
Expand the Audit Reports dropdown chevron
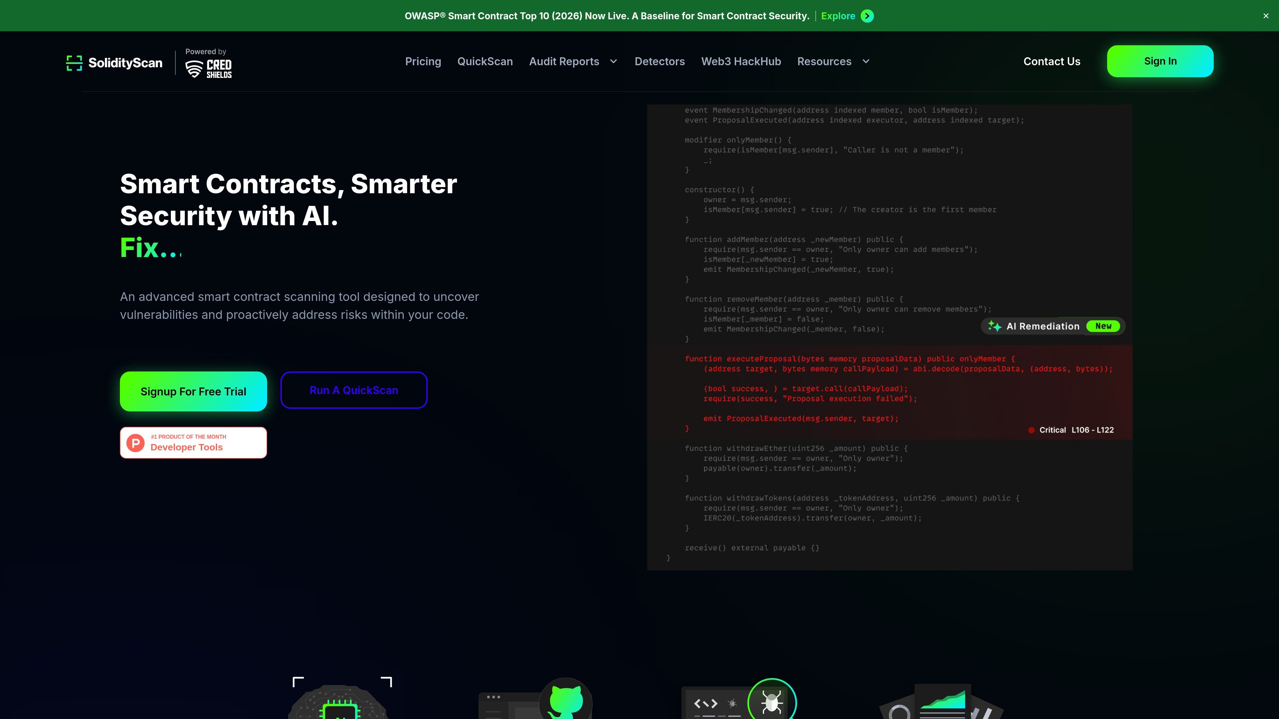614,62
